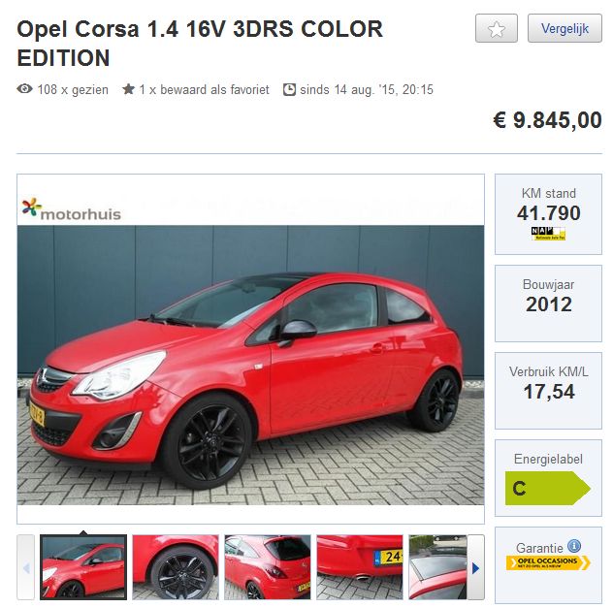Image resolution: width=613 pixels, height=608 pixels.
Task: Open the rear view car thumbnail
Action: click(x=268, y=567)
